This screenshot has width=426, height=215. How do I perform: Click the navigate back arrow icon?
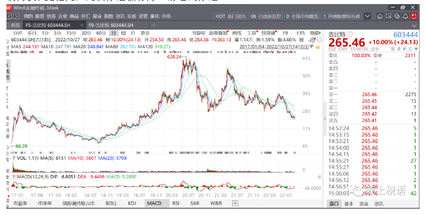[9, 16]
